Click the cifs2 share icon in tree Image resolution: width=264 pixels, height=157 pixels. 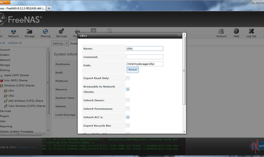pyautogui.click(x=6, y=96)
